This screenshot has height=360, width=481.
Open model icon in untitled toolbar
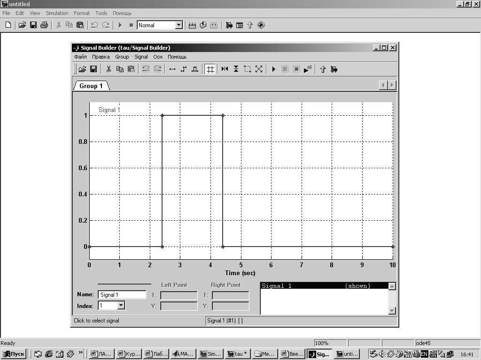pyautogui.click(x=22, y=25)
